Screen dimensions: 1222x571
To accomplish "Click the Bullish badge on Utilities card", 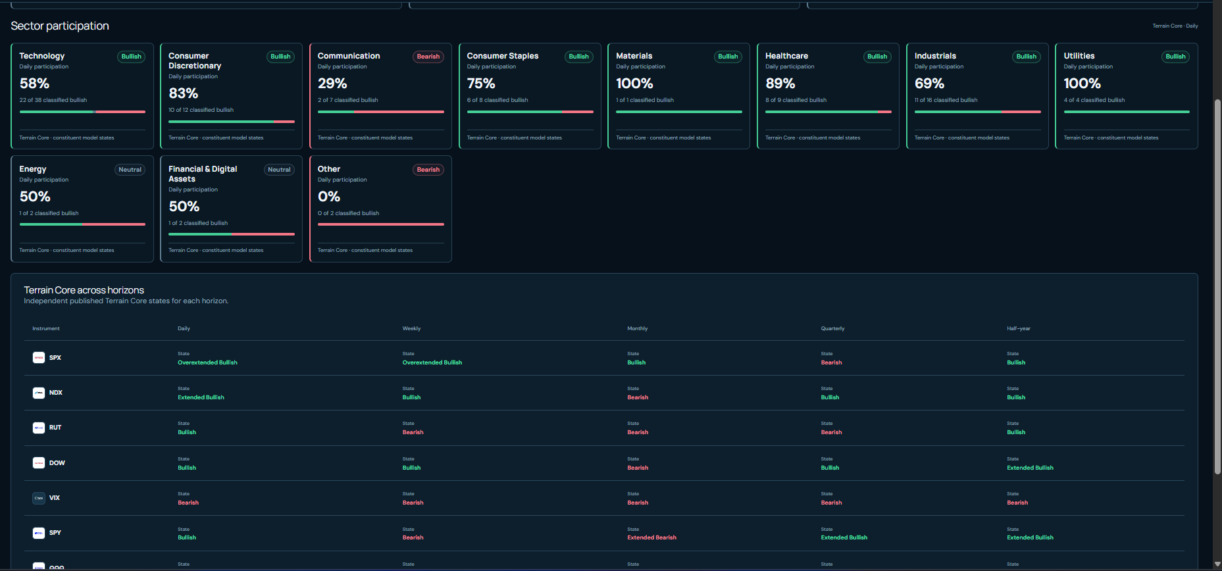I will click(x=1175, y=57).
